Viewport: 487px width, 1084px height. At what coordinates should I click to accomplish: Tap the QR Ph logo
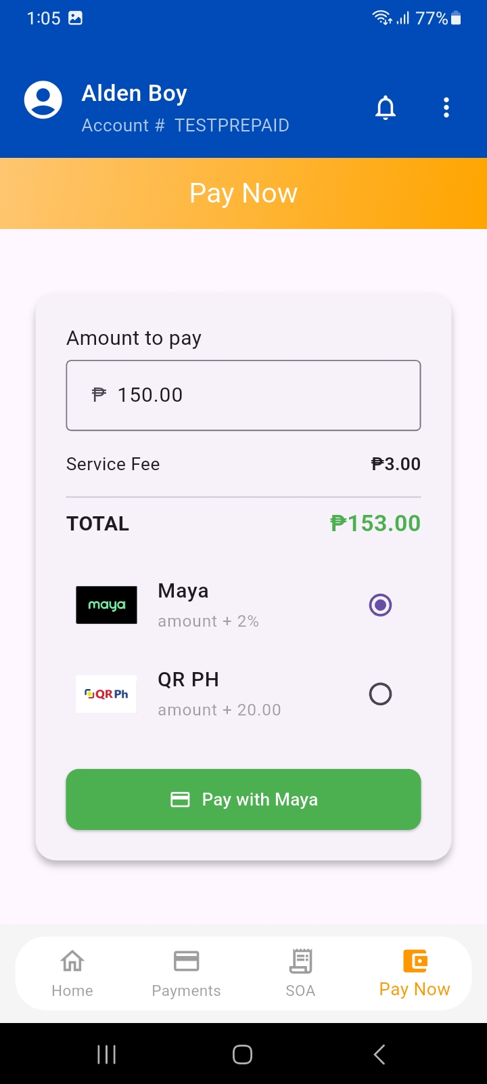click(x=106, y=694)
